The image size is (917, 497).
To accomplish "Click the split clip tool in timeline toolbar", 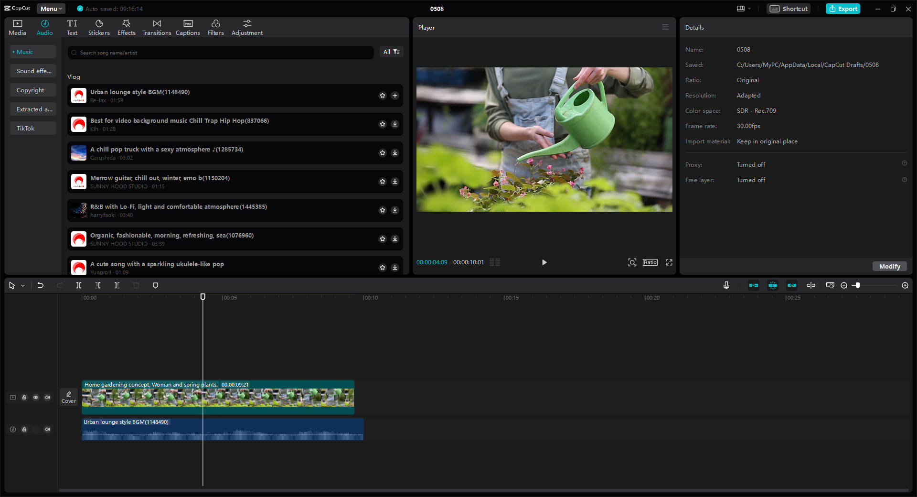I will pyautogui.click(x=79, y=285).
